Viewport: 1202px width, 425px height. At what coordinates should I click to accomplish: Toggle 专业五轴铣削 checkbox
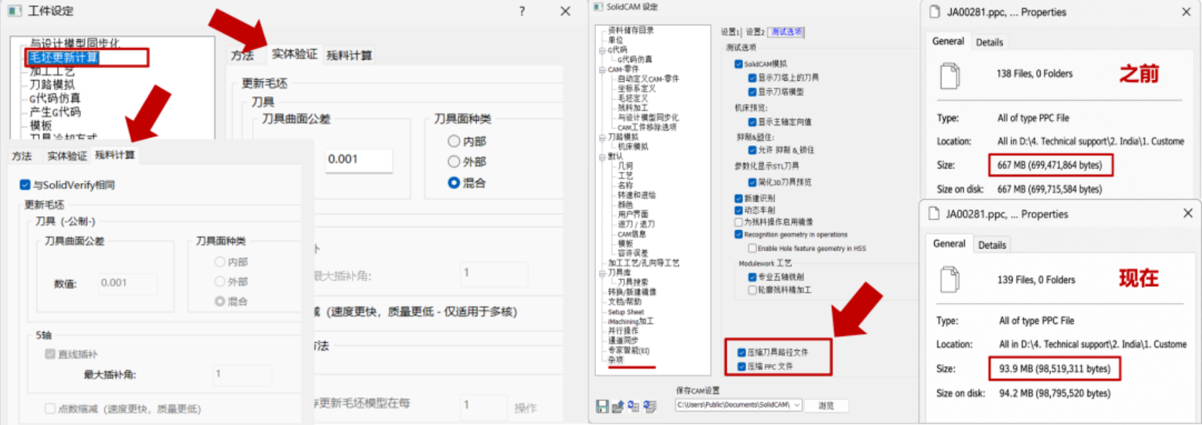click(752, 276)
